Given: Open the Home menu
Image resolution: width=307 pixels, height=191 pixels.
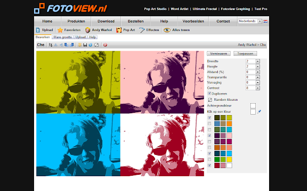Looking at the screenshot, I should (47, 21).
